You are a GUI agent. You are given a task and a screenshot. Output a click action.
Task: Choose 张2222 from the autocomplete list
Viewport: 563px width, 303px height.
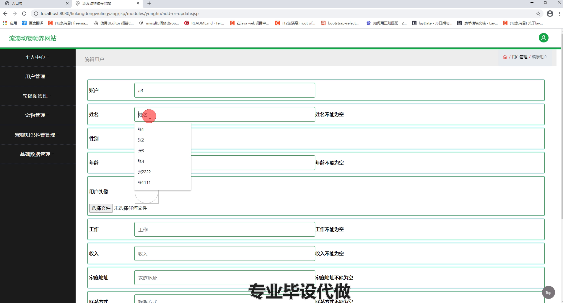point(162,172)
